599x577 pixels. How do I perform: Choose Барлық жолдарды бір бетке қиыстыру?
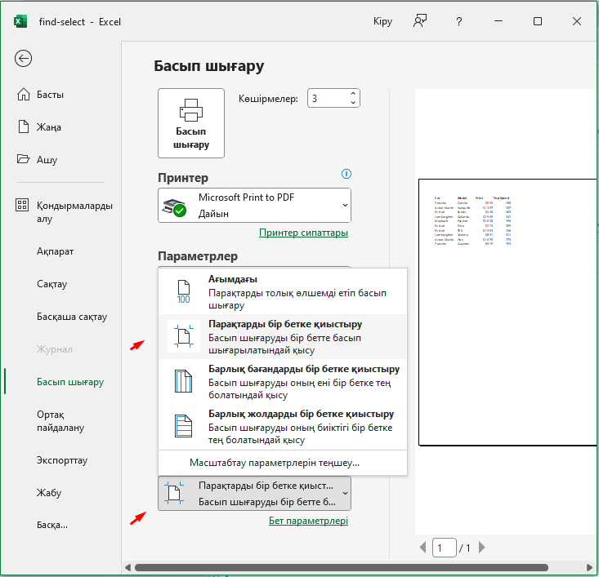[x=282, y=427]
